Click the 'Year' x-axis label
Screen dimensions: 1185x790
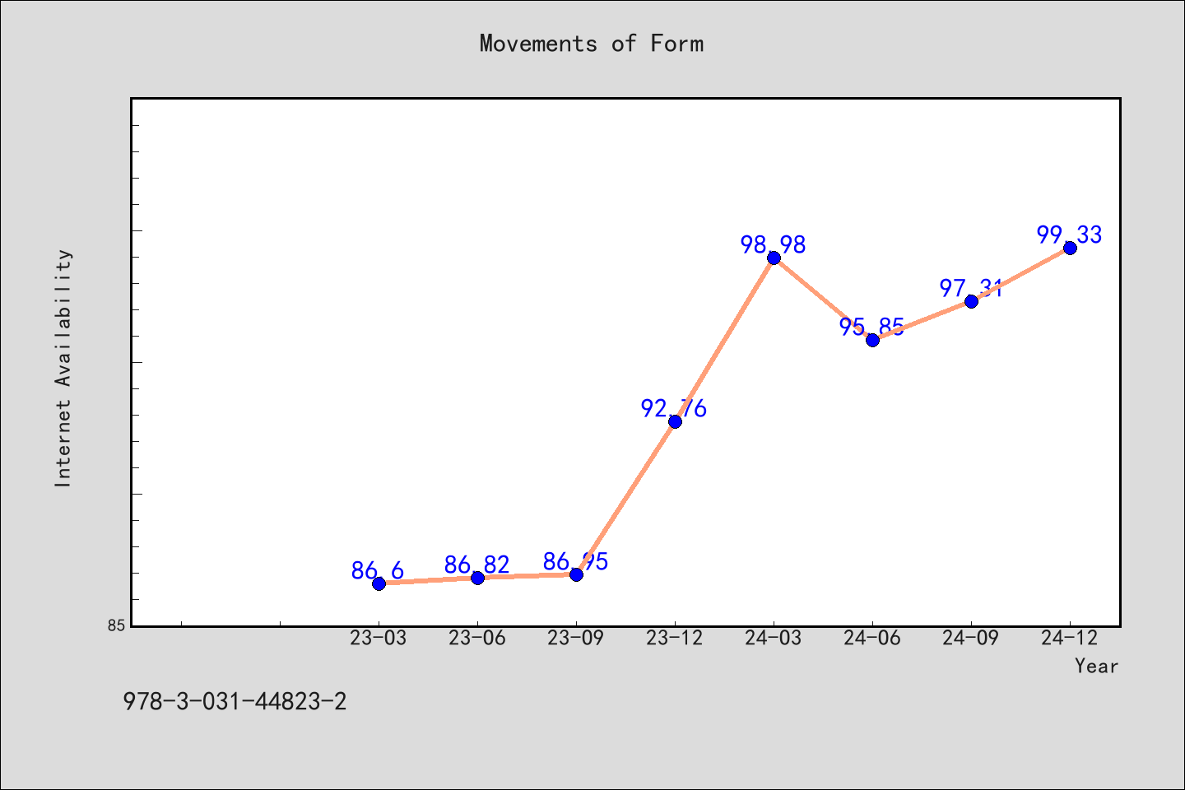(1096, 666)
